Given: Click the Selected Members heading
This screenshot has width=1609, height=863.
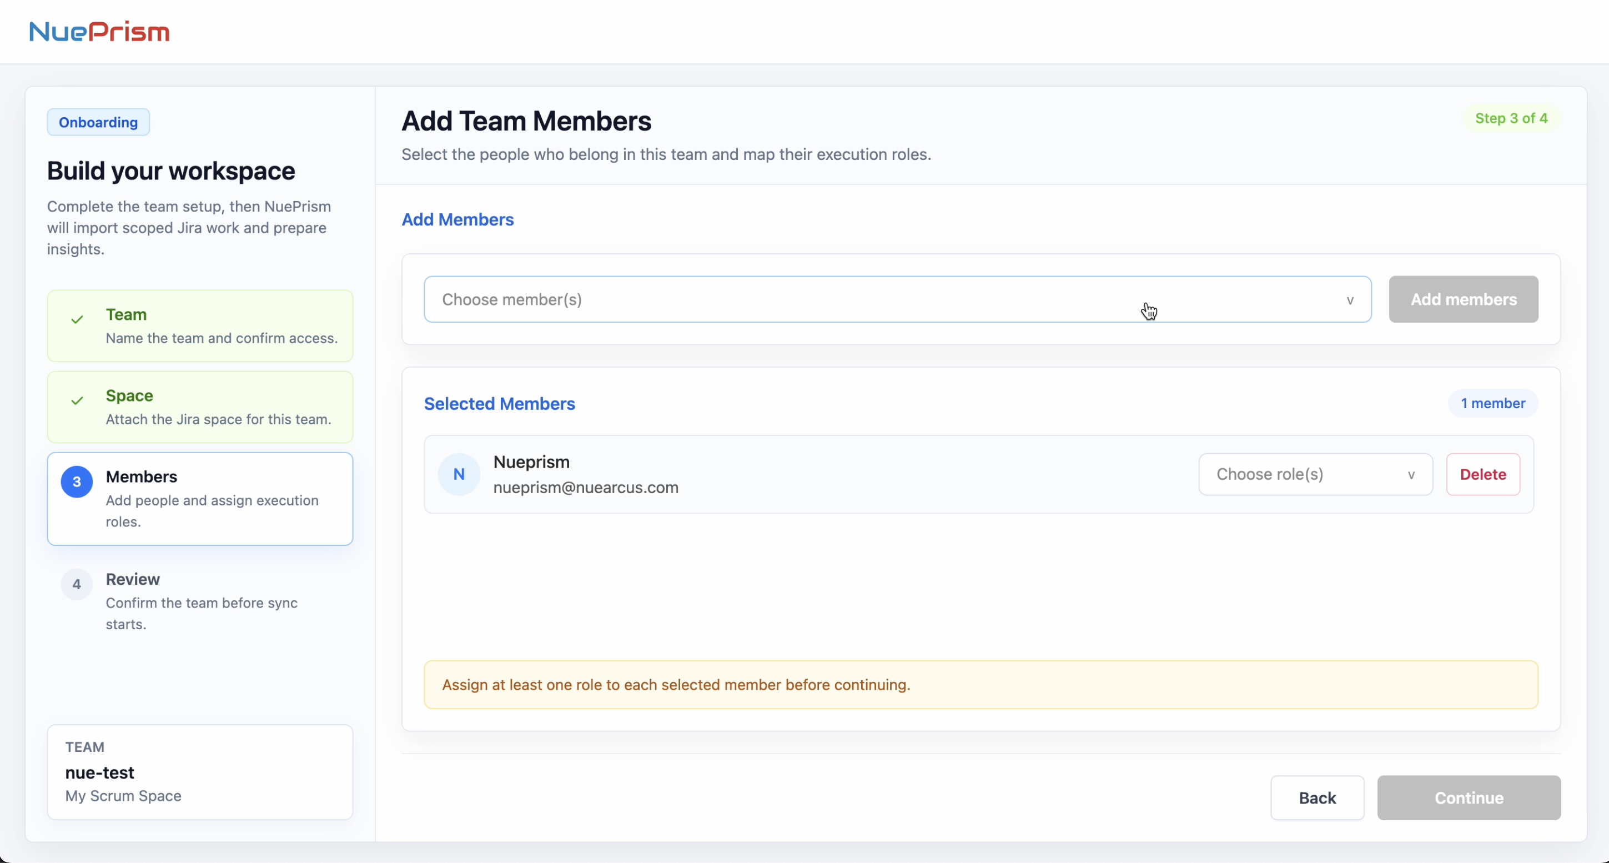Looking at the screenshot, I should pos(499,404).
